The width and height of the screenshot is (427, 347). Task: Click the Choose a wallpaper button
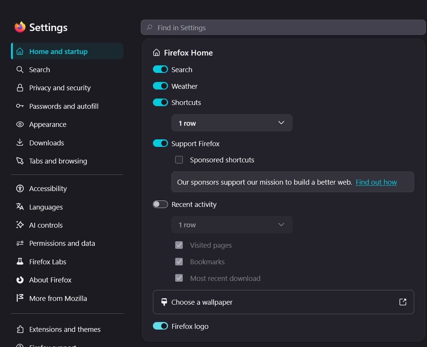click(x=283, y=302)
